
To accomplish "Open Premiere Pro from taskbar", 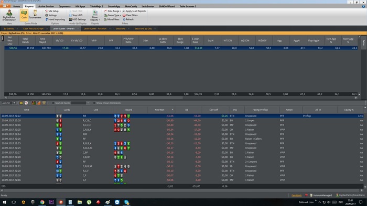I will (51, 202).
